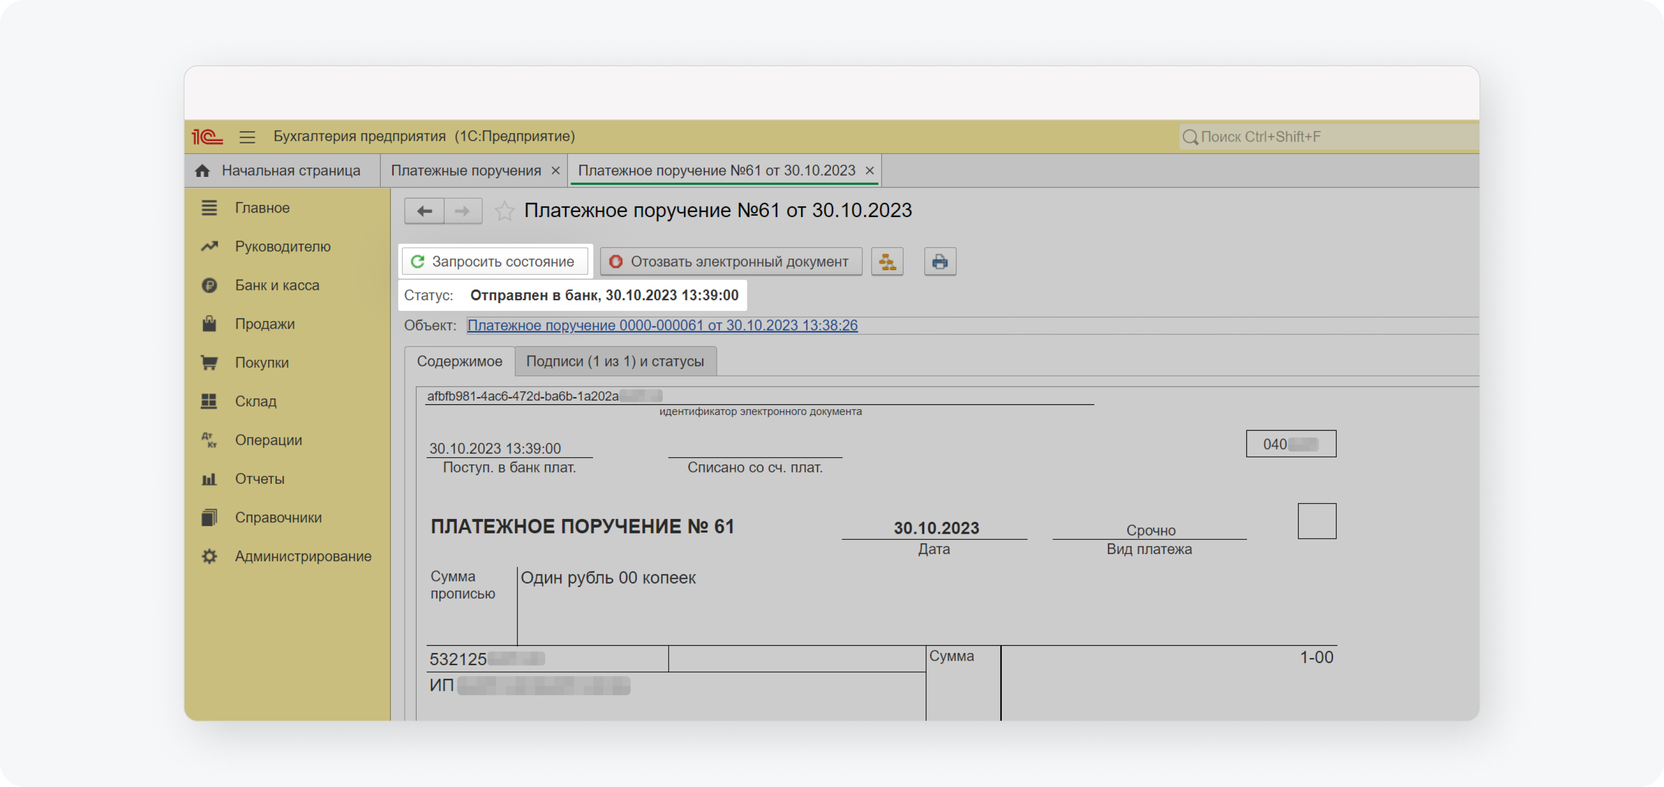Go forward with the right arrow button
This screenshot has width=1664, height=787.
(x=462, y=211)
